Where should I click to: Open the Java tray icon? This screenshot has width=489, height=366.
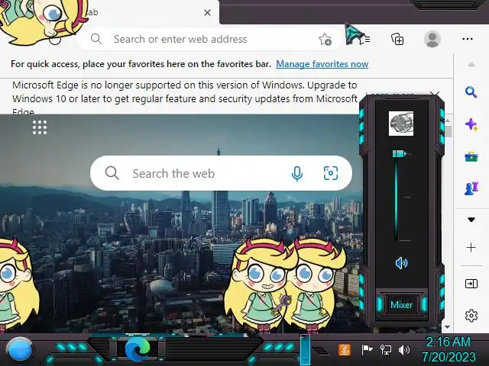point(345,350)
